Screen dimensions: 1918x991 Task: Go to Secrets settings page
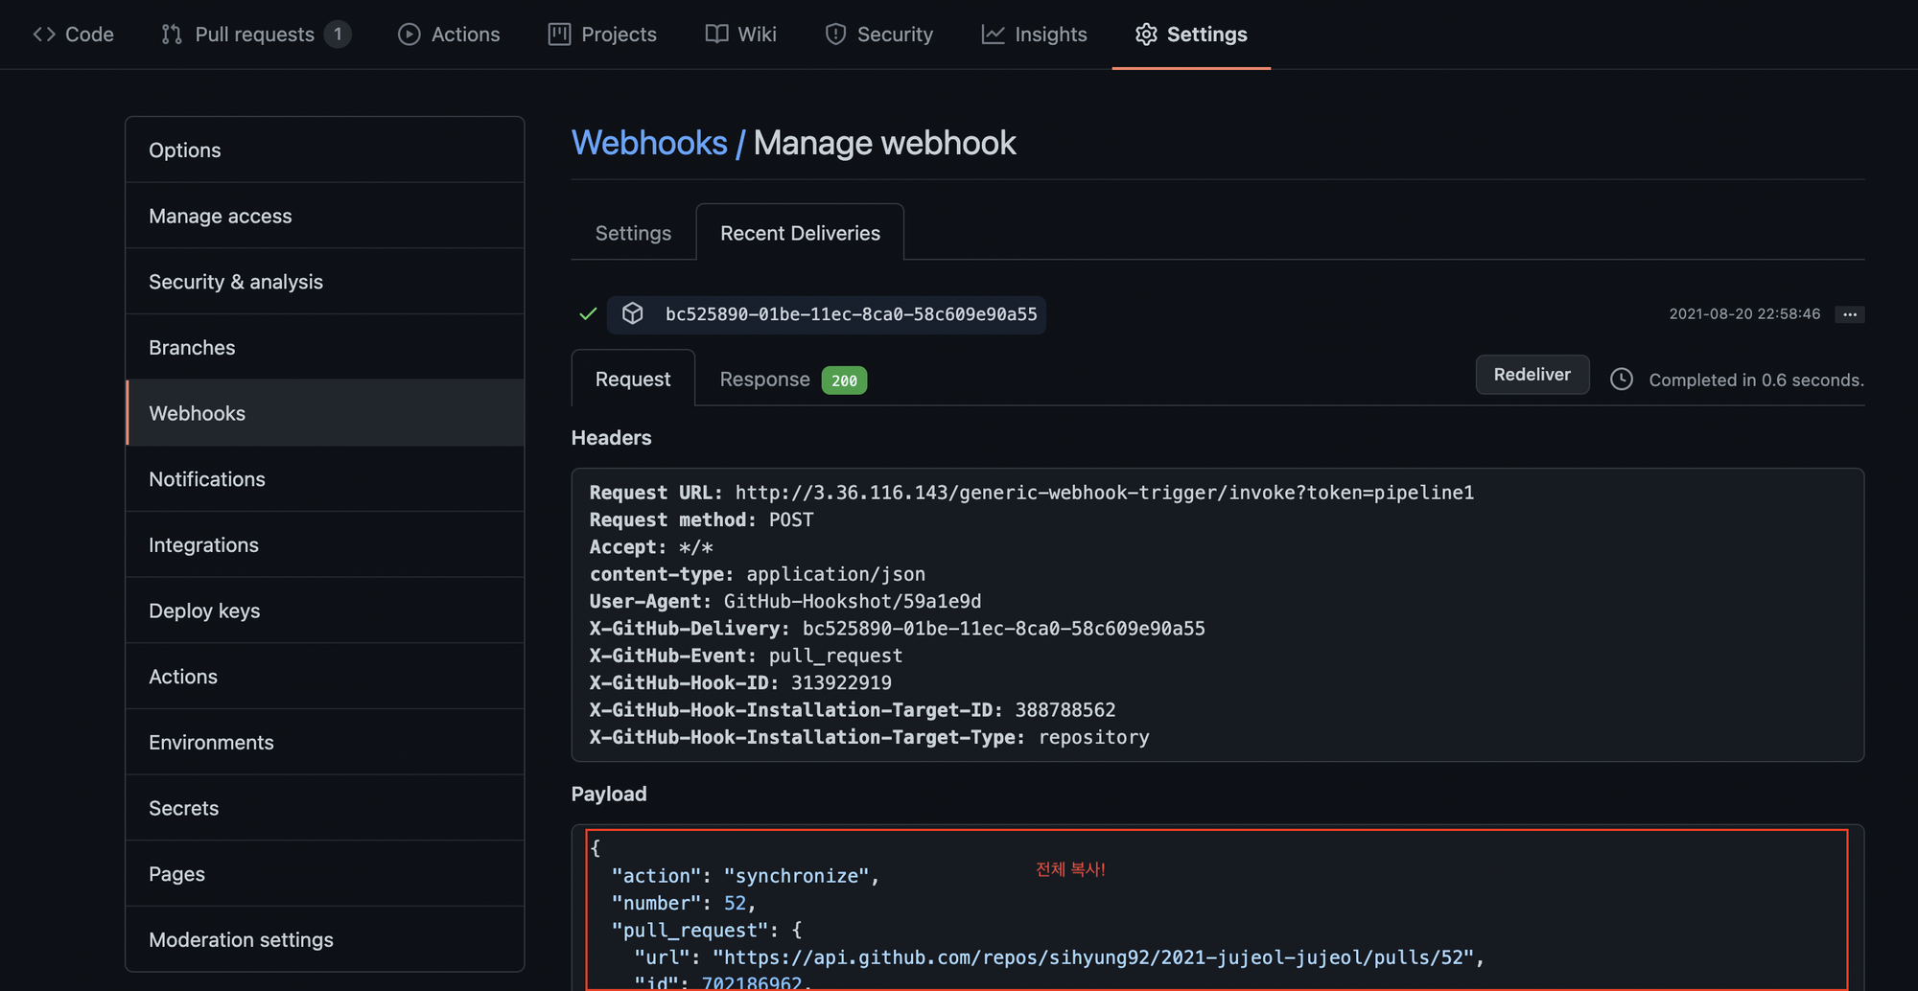(x=183, y=808)
